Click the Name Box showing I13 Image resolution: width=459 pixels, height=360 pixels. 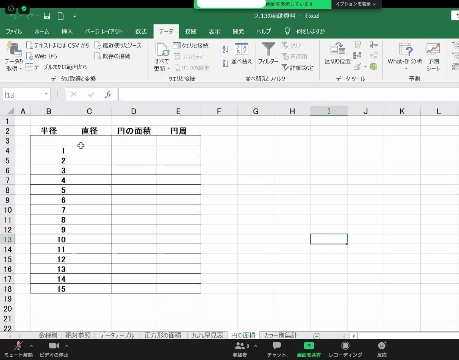[23, 95]
